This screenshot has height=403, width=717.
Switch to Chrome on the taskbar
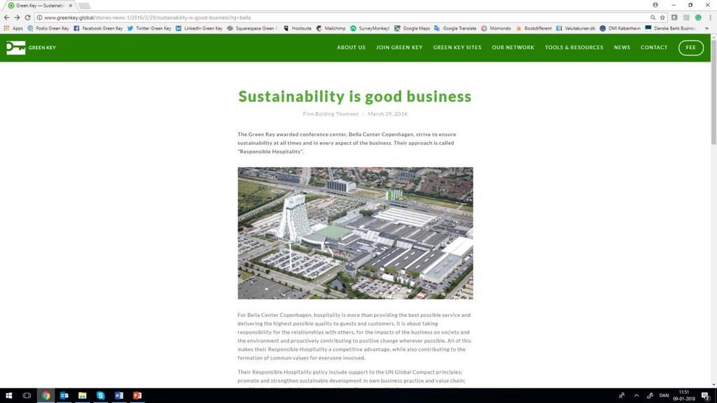(x=46, y=396)
